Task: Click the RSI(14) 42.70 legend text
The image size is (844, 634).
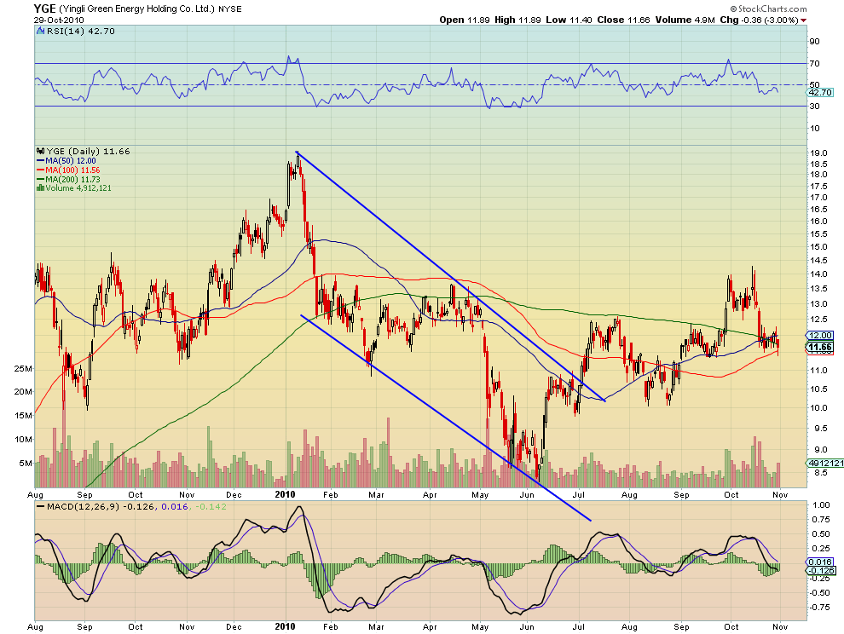Action: coord(81,32)
